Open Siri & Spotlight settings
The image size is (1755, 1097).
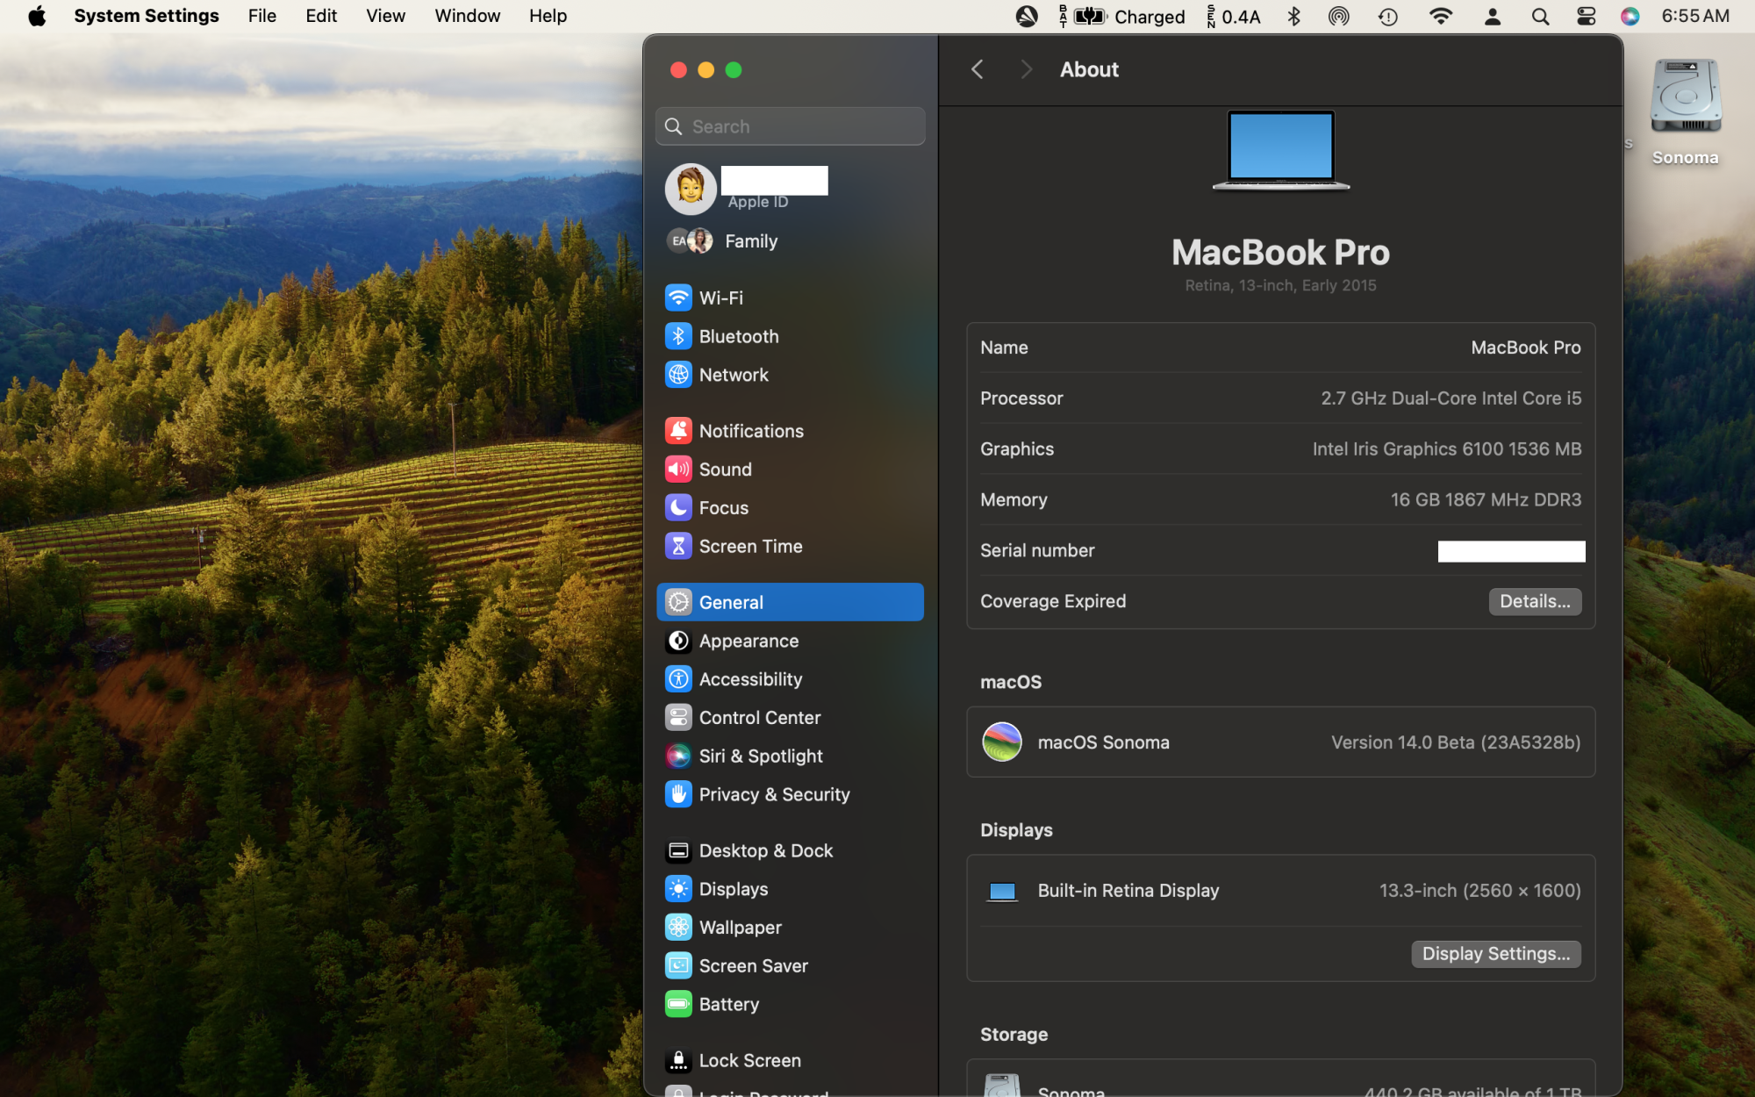[x=760, y=756]
